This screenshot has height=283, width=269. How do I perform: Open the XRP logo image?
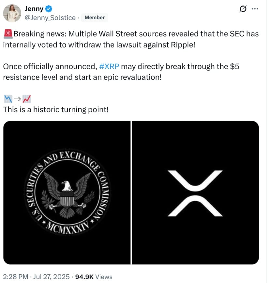195,193
